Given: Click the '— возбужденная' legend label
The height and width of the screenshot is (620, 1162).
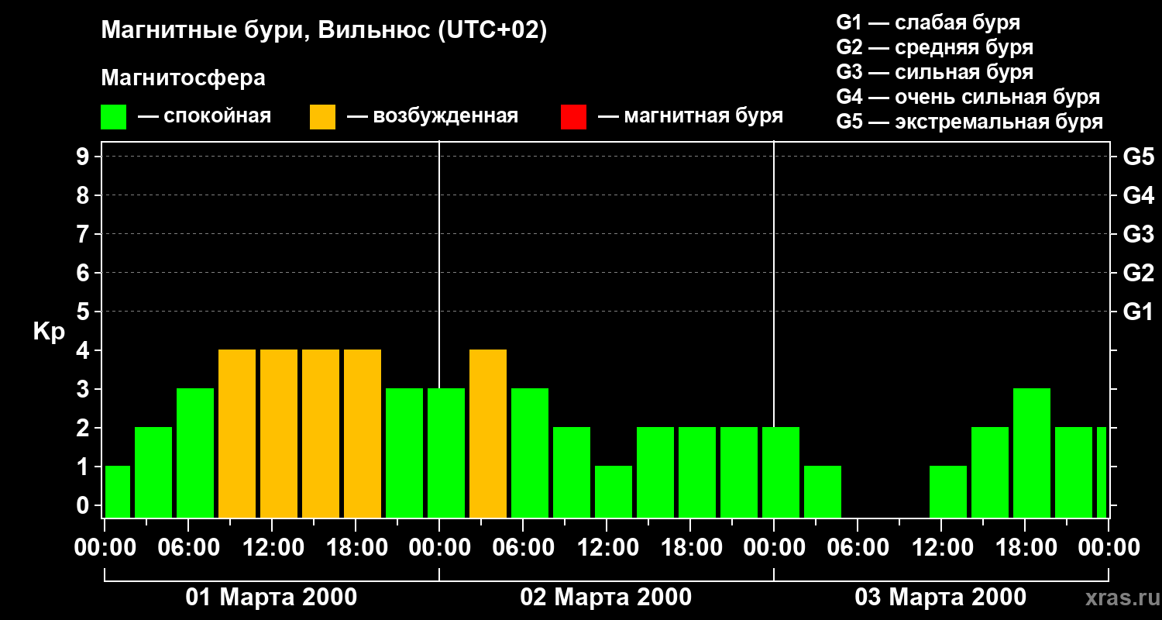Looking at the screenshot, I should point(432,117).
